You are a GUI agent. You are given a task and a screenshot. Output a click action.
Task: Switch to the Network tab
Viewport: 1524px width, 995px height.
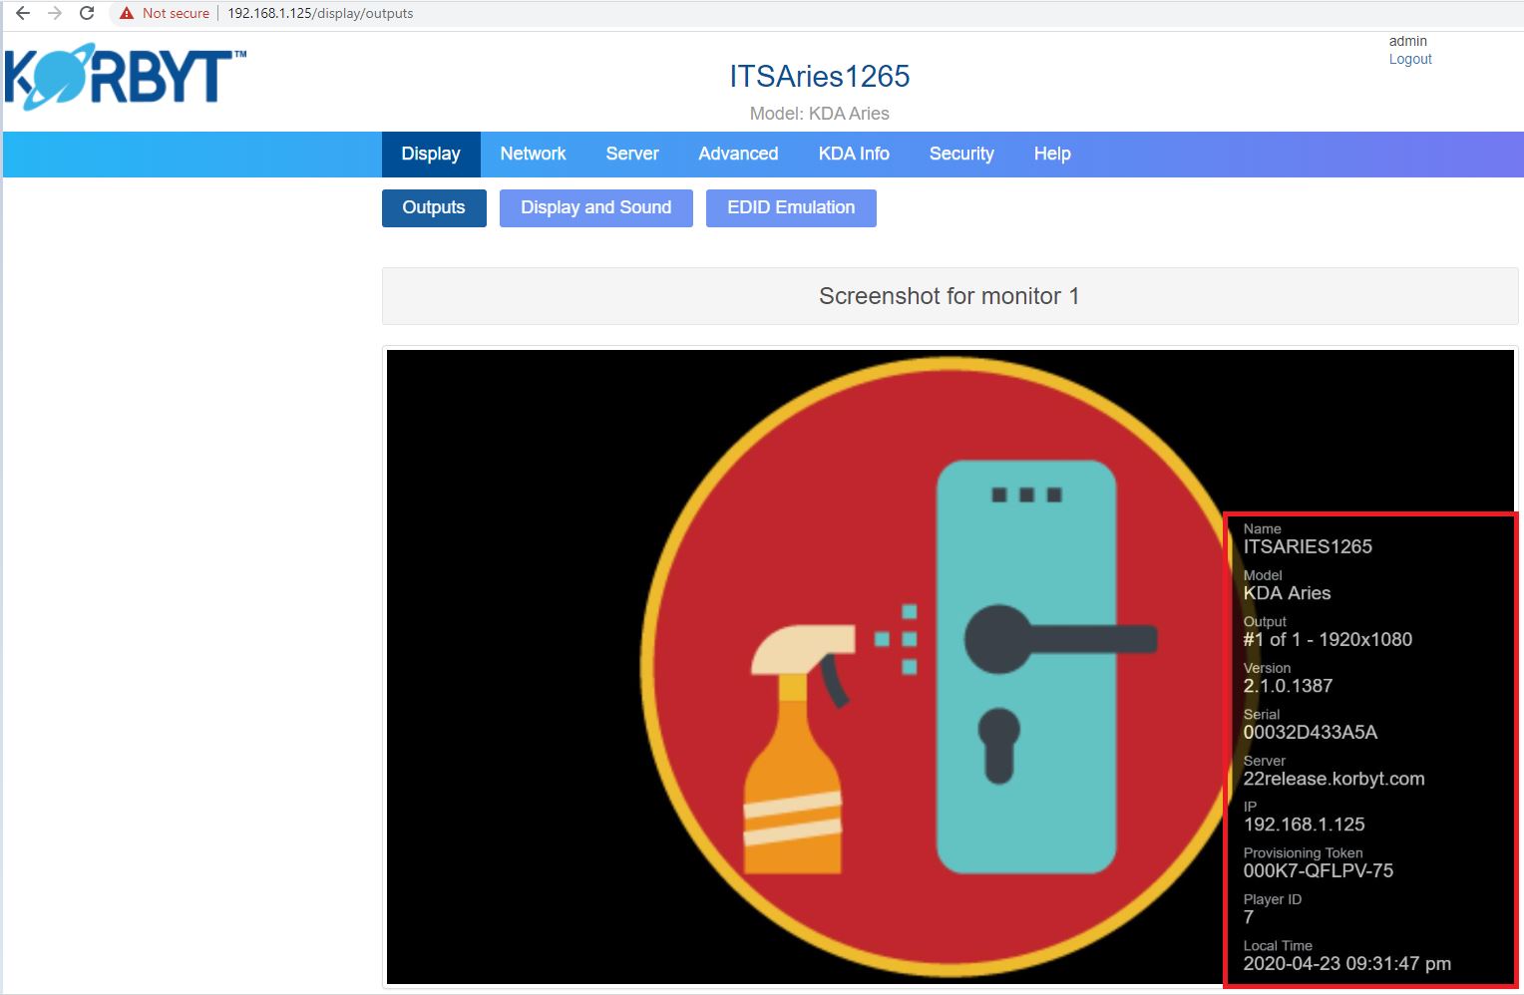[533, 154]
